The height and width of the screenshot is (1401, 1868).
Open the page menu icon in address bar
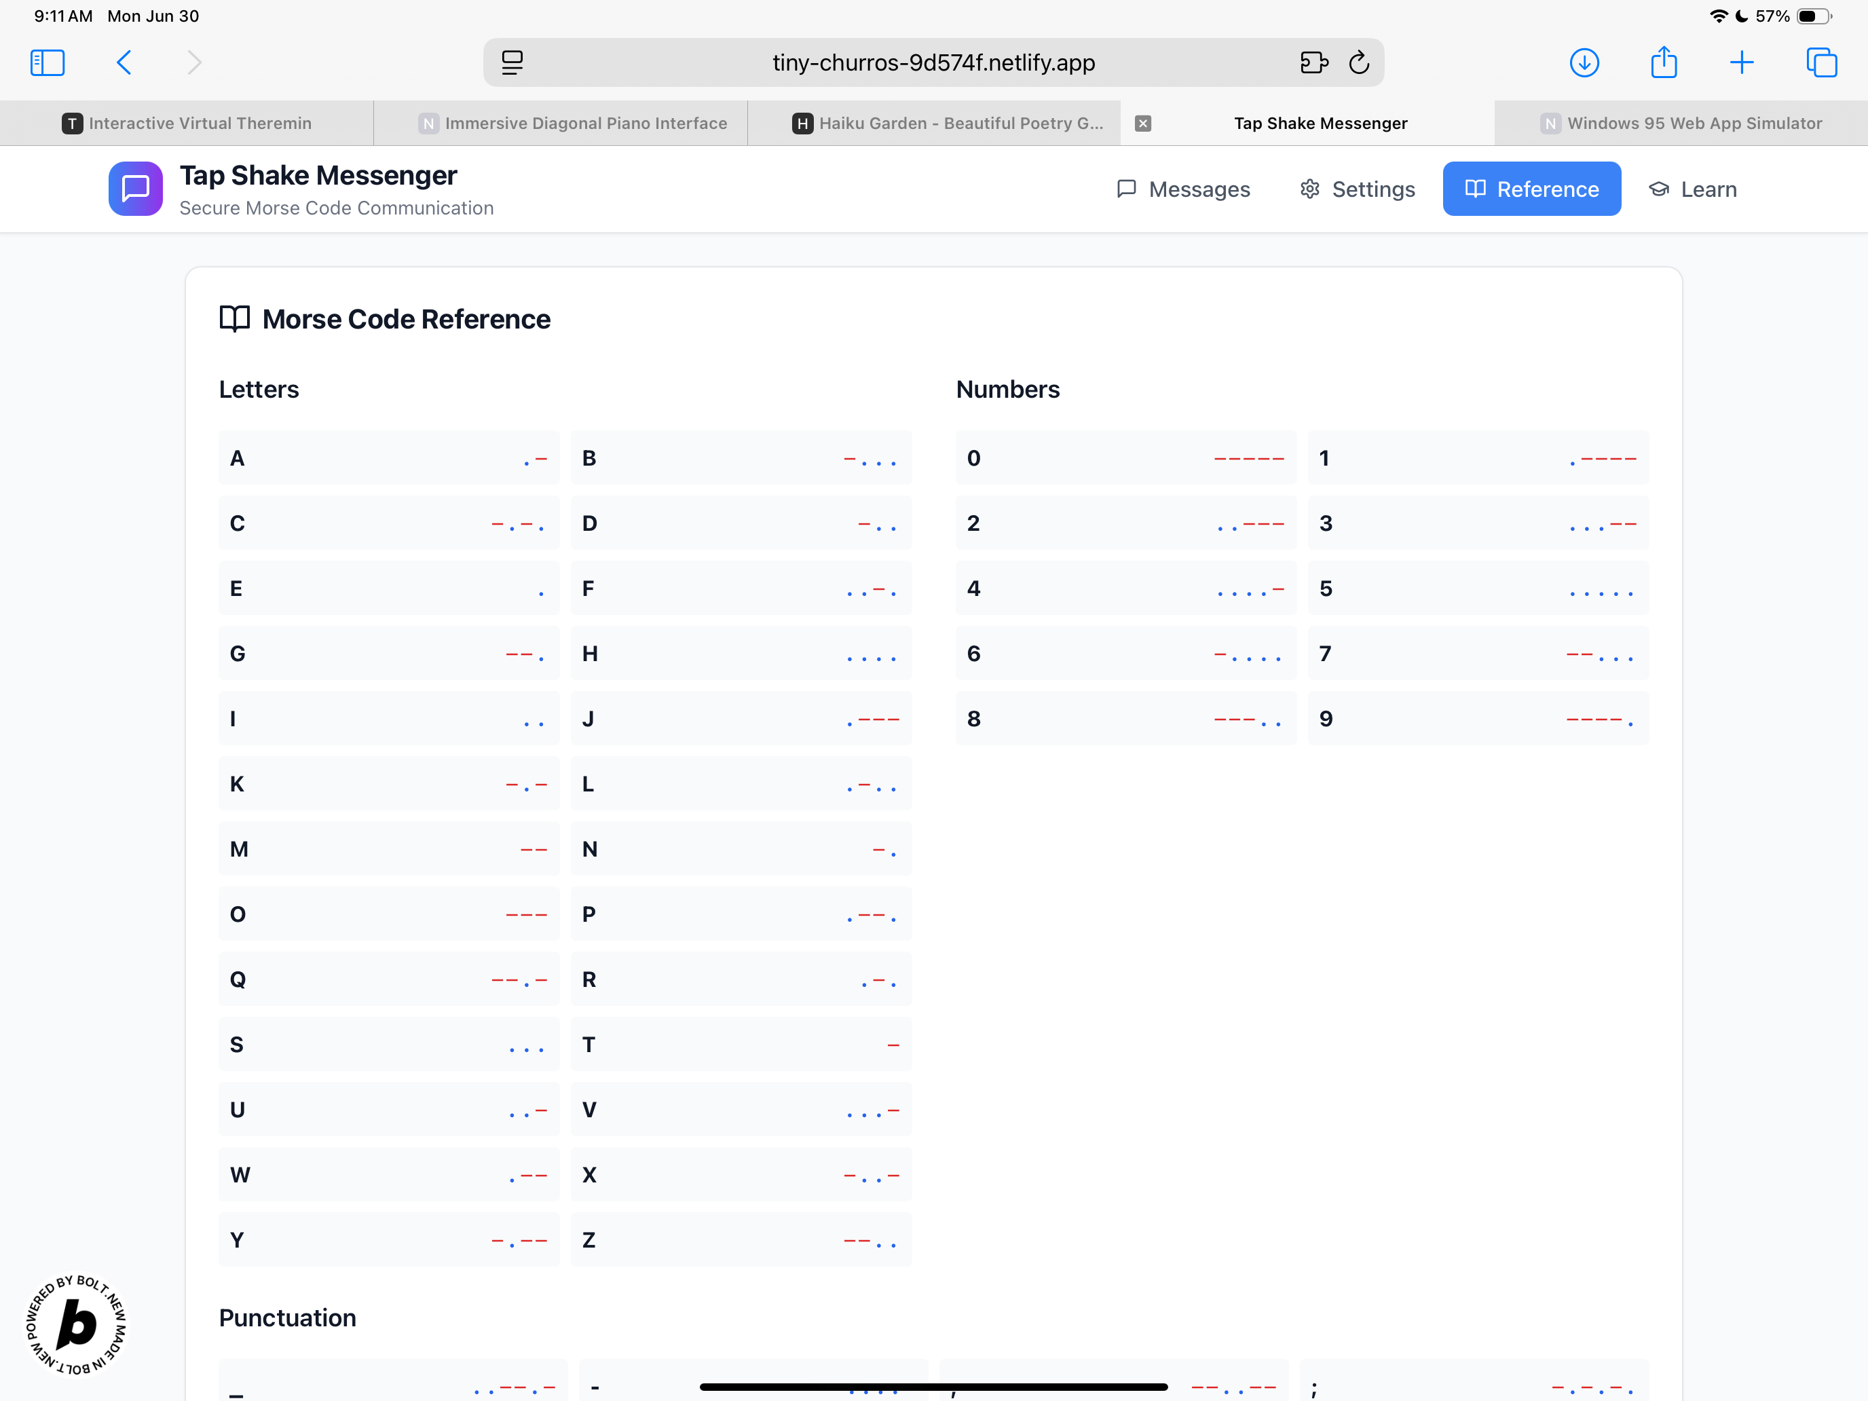coord(512,62)
